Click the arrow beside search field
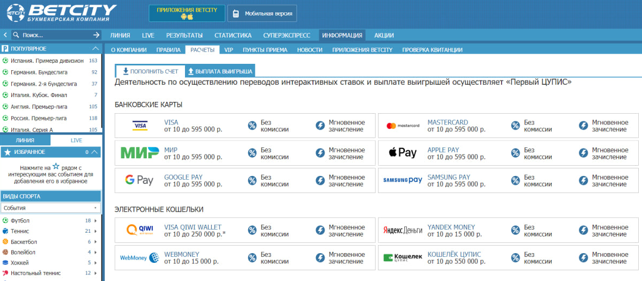 96,35
